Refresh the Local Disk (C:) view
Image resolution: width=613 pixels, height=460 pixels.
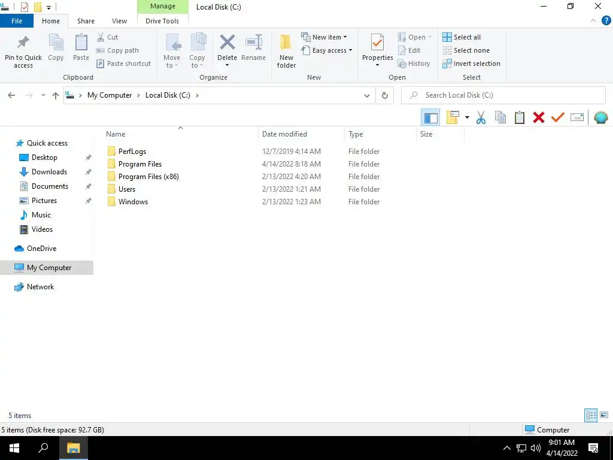pyautogui.click(x=385, y=95)
